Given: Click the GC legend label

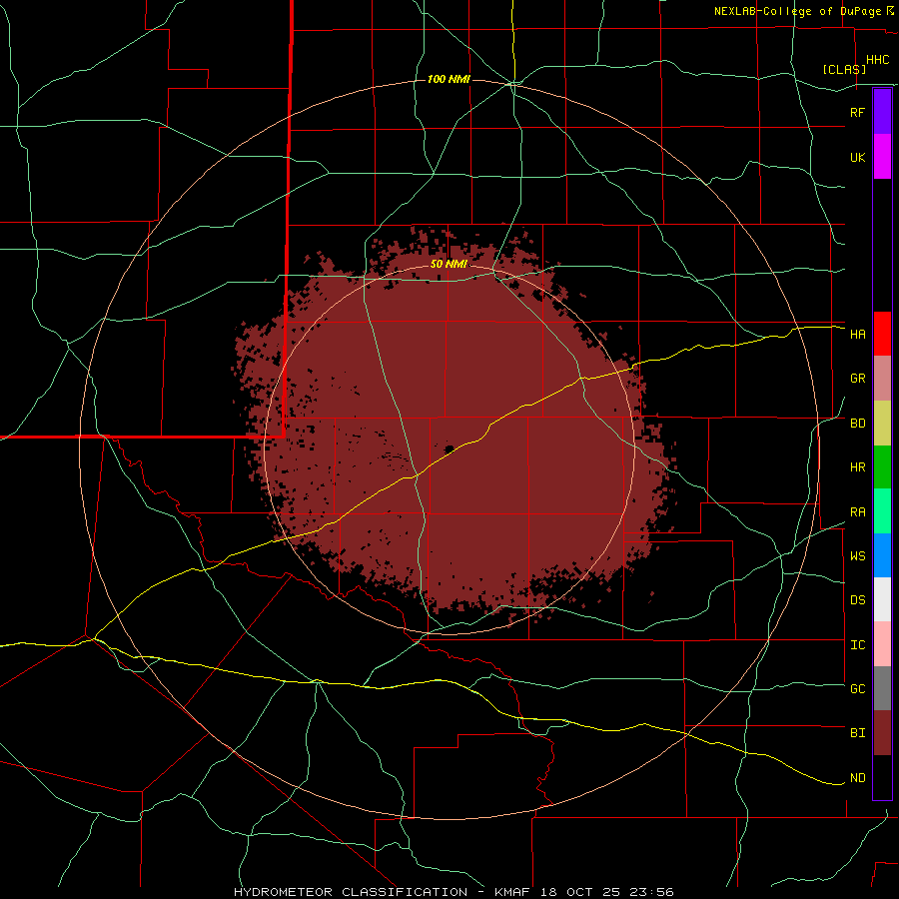Looking at the screenshot, I should pyautogui.click(x=857, y=688).
